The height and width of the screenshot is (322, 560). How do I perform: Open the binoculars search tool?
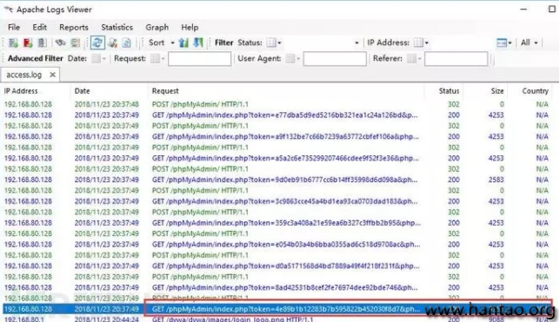click(x=60, y=43)
